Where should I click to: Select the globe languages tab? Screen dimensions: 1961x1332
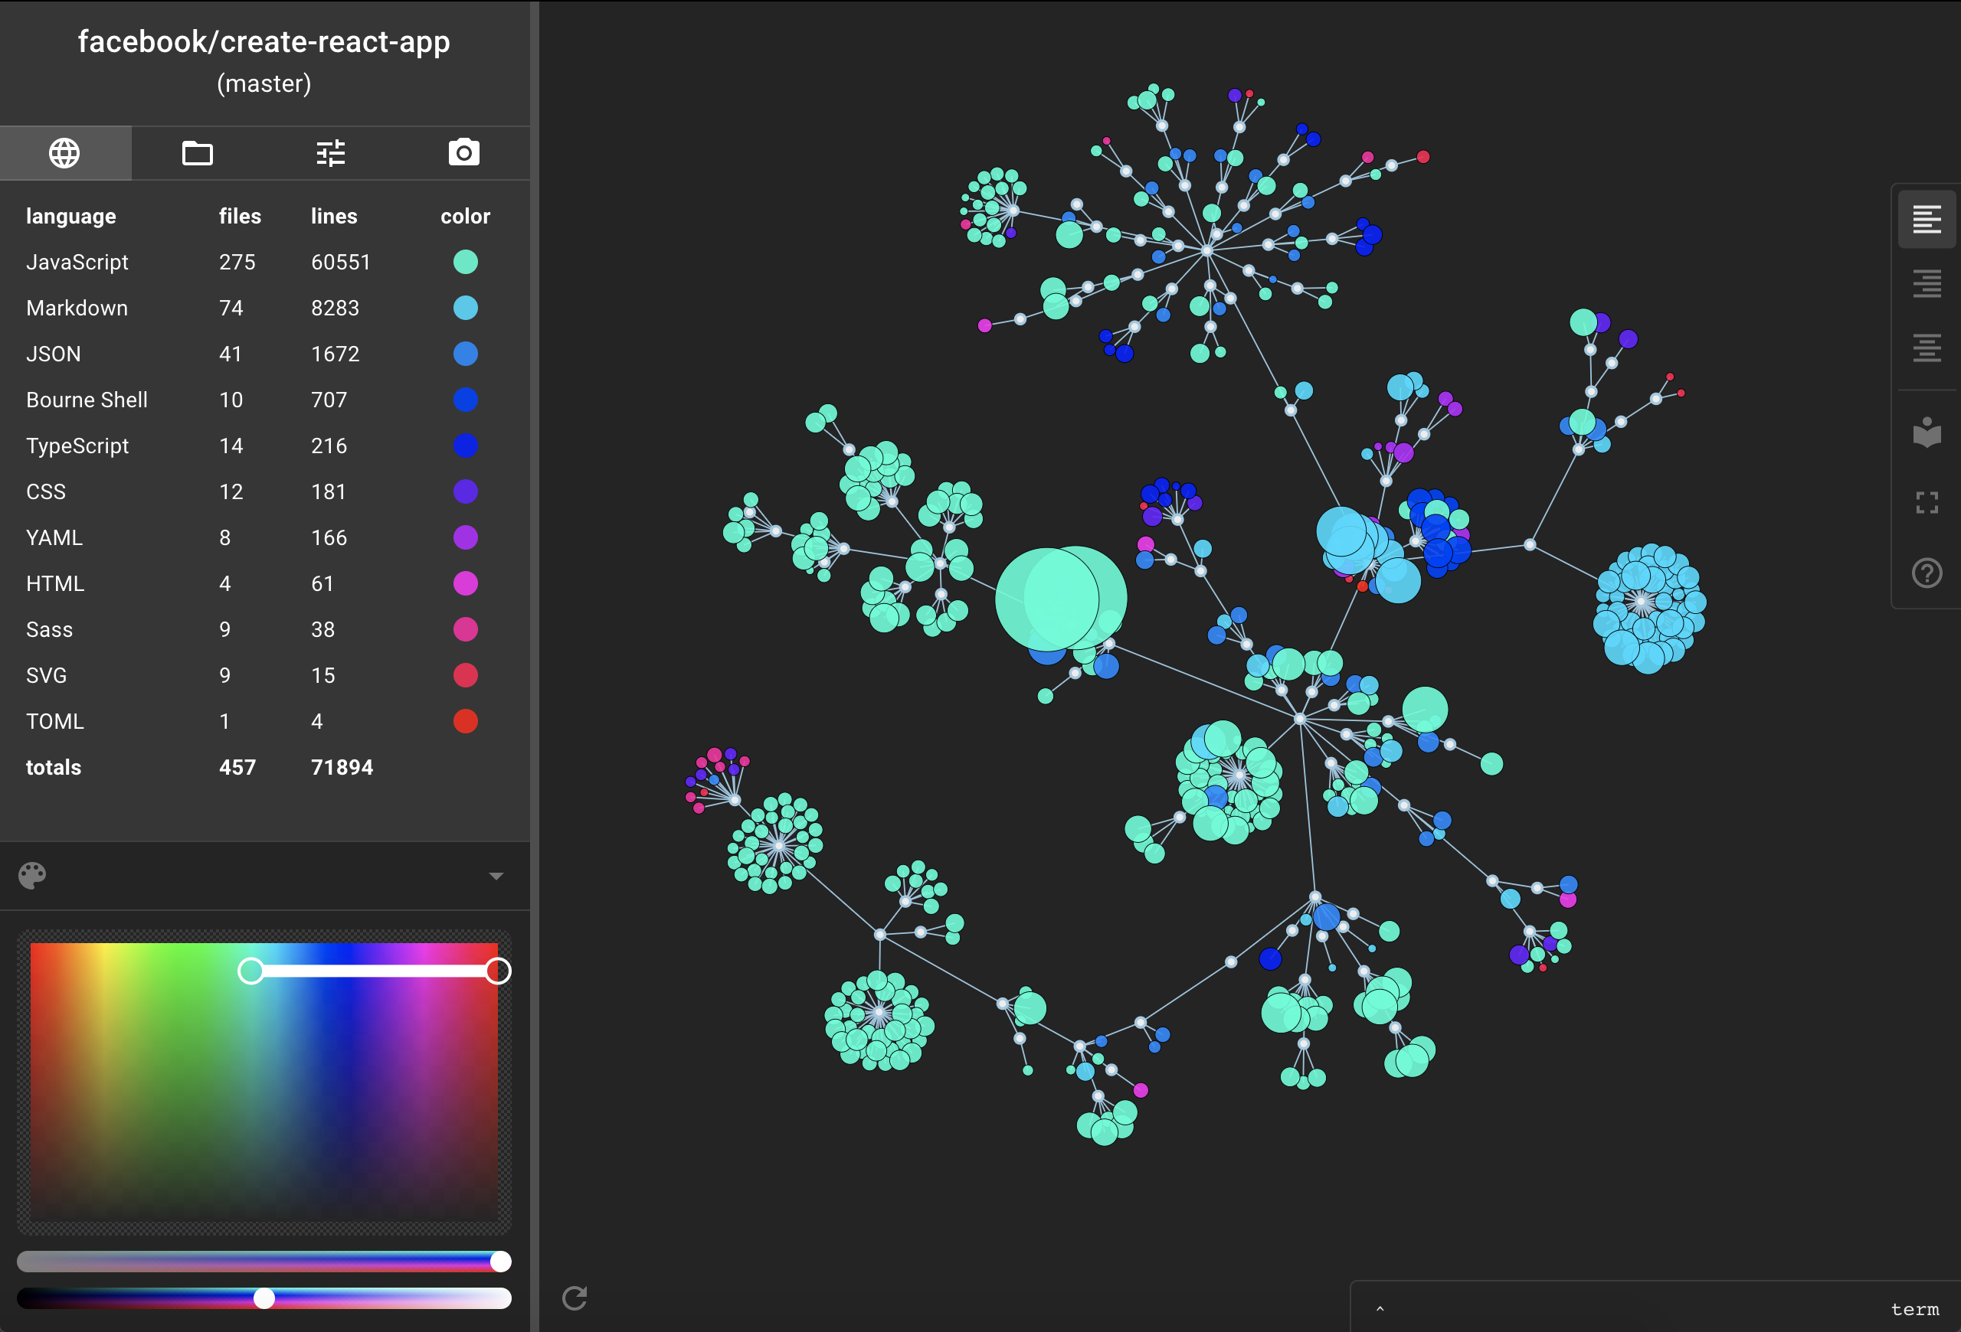coord(65,153)
